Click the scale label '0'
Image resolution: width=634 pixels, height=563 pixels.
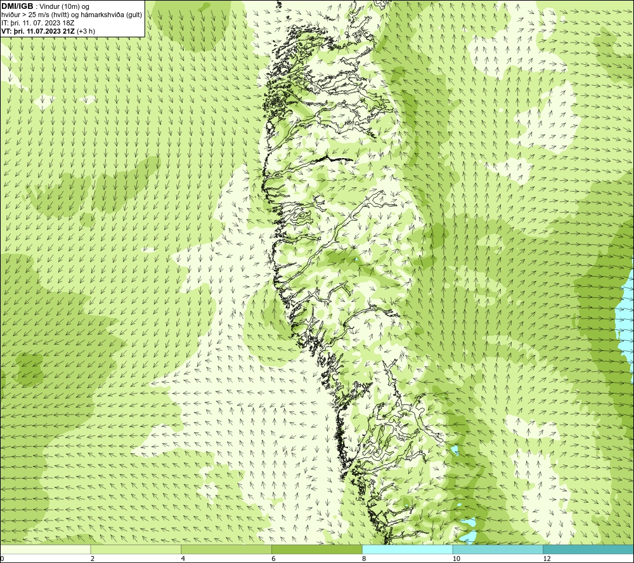tap(3, 559)
